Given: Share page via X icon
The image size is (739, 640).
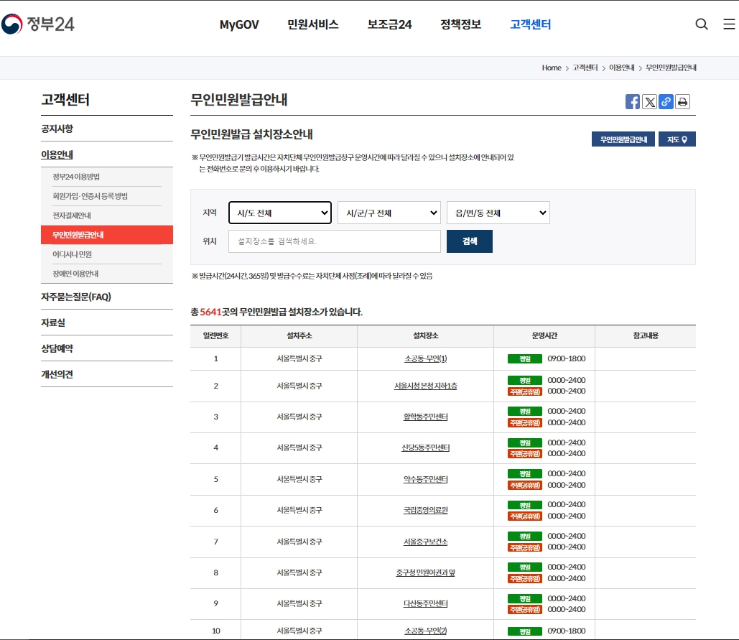Looking at the screenshot, I should (x=649, y=101).
